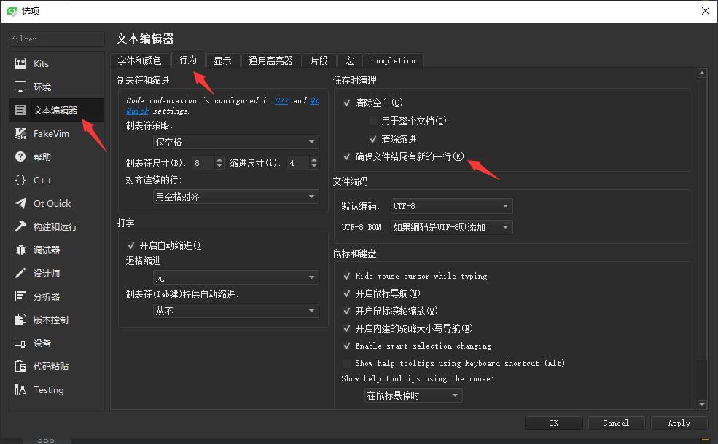Click the 文本编辑器 sidebar icon
Screen dimensions: 718x444
pyautogui.click(x=20, y=110)
